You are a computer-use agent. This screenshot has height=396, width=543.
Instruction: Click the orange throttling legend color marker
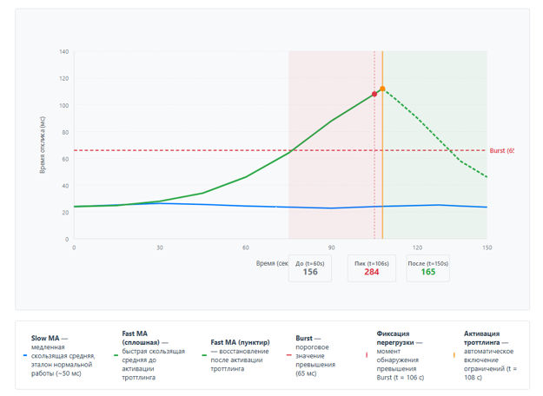(x=454, y=355)
